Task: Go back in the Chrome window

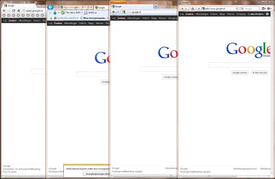Action: click(x=4, y=11)
